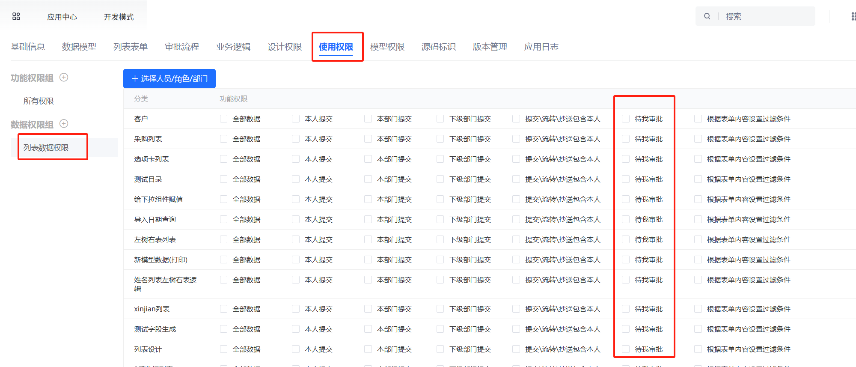Click the 选项卡列表 category cell
The image size is (856, 367).
coord(166,159)
